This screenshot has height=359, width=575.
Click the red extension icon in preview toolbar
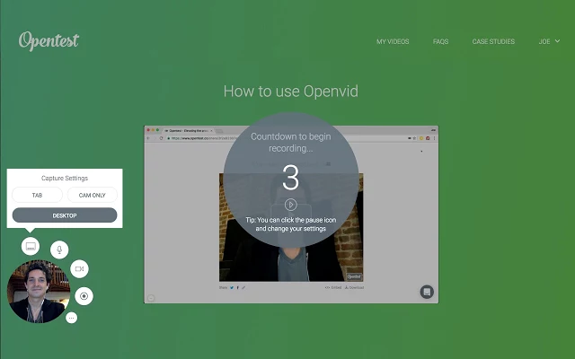tap(428, 138)
